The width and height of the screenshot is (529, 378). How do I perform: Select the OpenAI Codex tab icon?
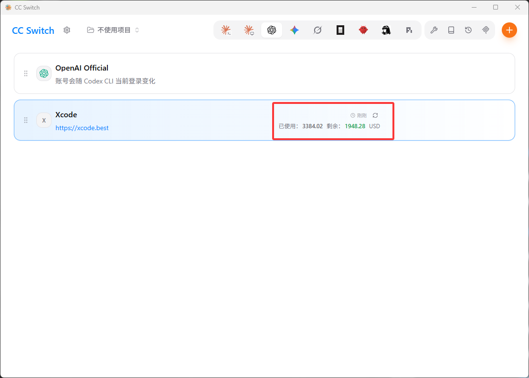click(x=272, y=31)
